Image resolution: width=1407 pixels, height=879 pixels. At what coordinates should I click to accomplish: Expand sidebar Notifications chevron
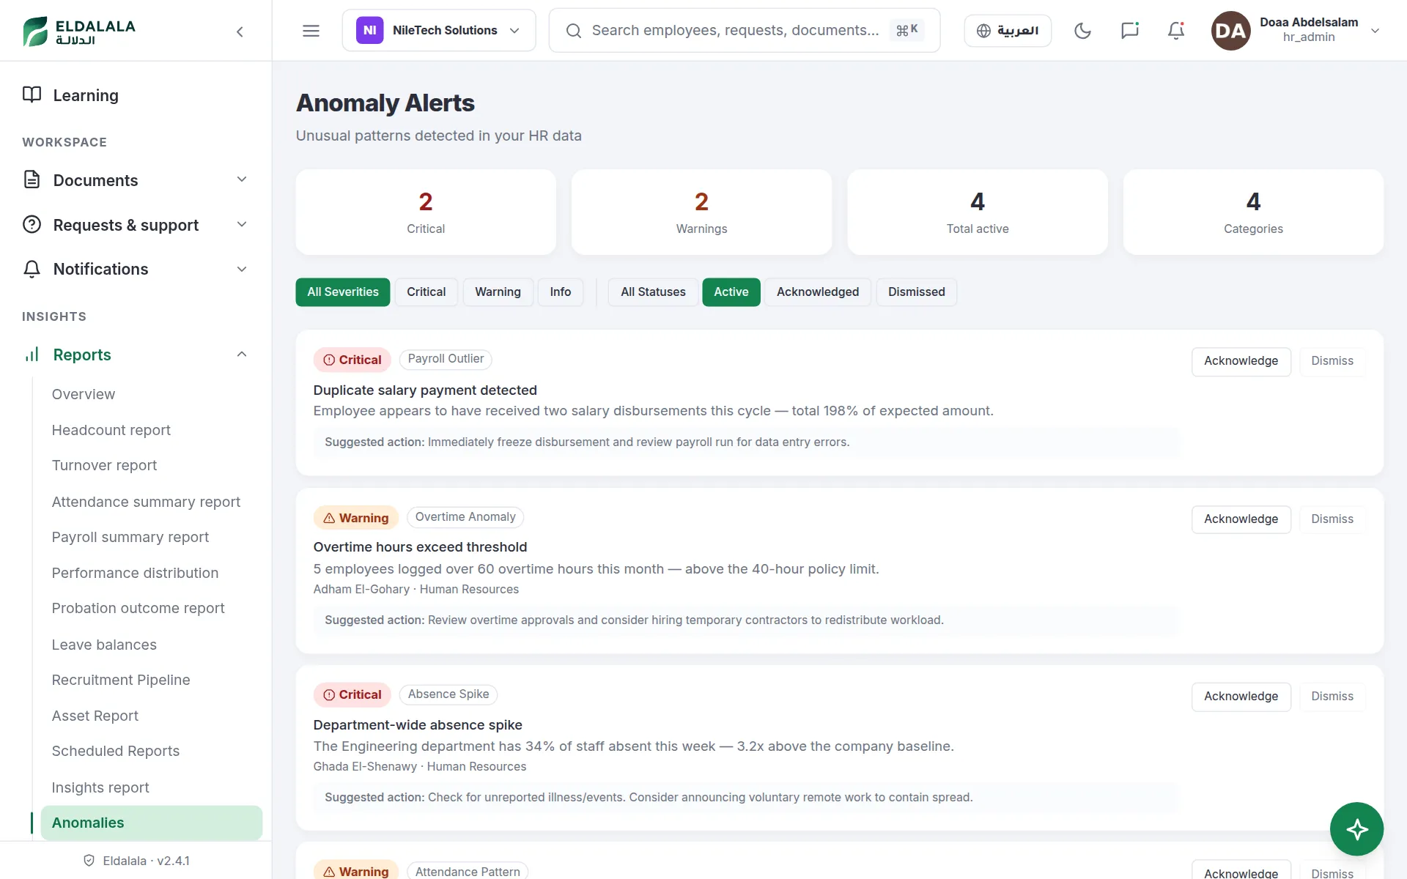242,269
